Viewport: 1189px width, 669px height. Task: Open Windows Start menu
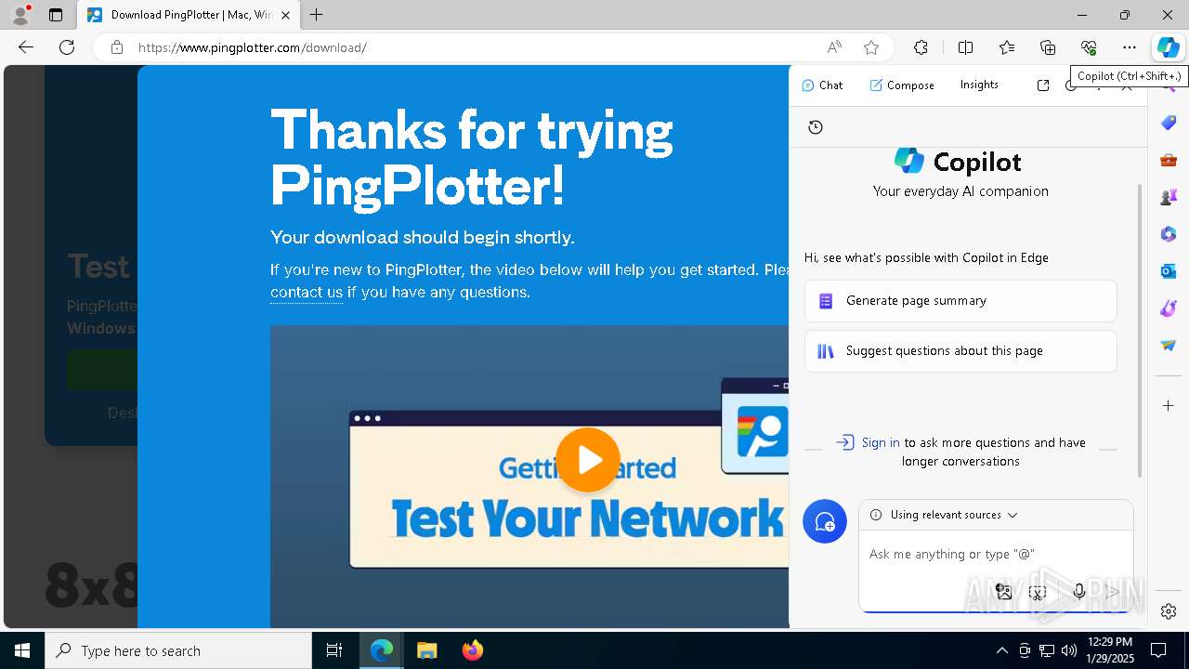22,650
